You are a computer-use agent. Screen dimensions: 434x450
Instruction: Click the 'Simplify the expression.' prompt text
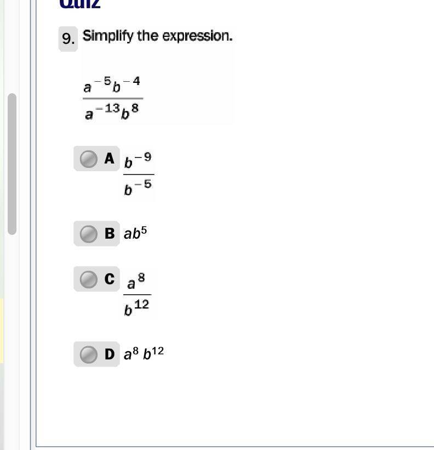(157, 36)
